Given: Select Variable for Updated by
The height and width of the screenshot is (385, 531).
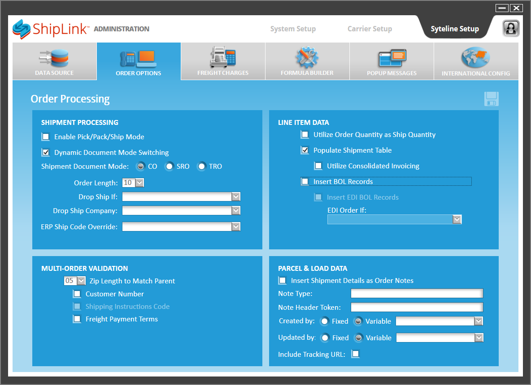Looking at the screenshot, I should tap(358, 338).
